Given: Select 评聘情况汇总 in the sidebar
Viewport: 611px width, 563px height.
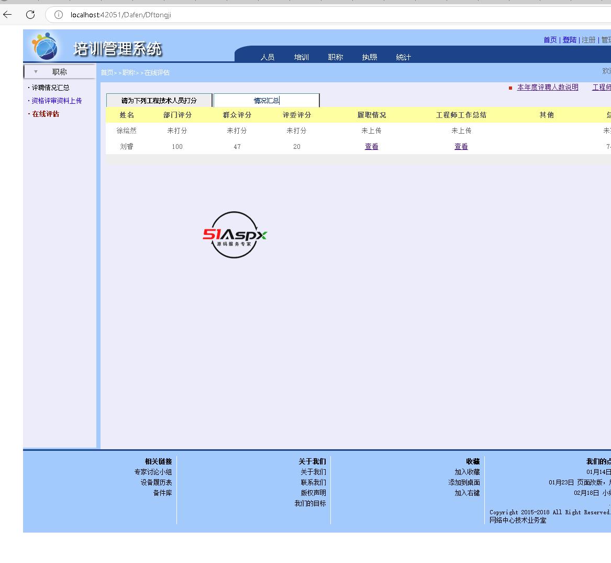Looking at the screenshot, I should (x=50, y=88).
